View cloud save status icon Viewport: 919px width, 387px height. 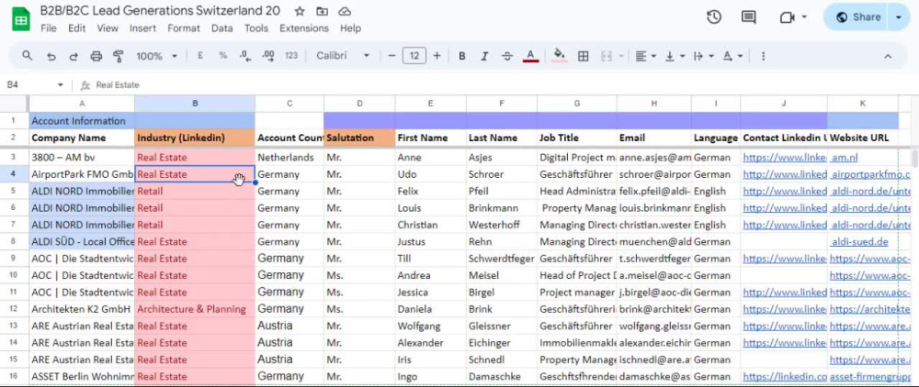click(x=346, y=11)
